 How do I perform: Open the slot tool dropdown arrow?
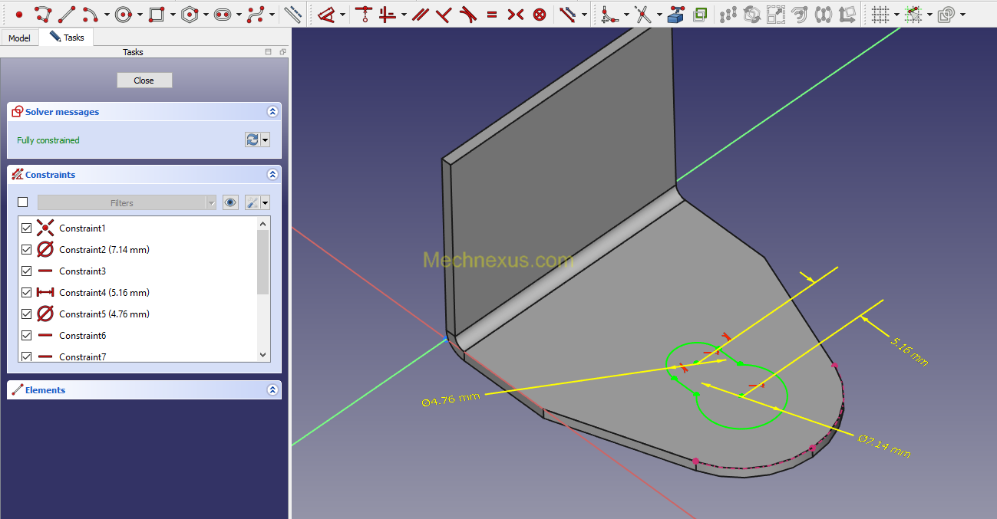tap(239, 15)
